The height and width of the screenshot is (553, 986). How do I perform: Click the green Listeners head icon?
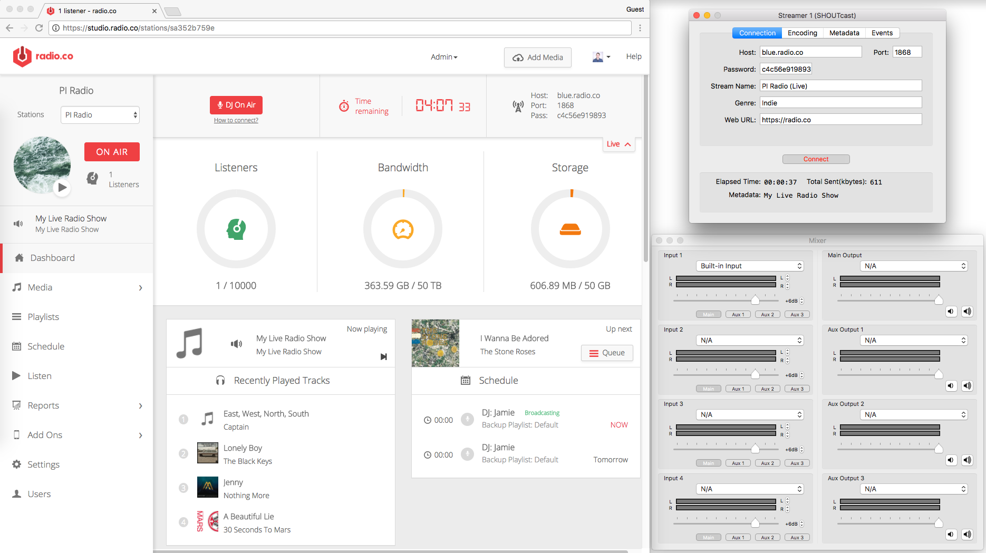[x=236, y=229]
